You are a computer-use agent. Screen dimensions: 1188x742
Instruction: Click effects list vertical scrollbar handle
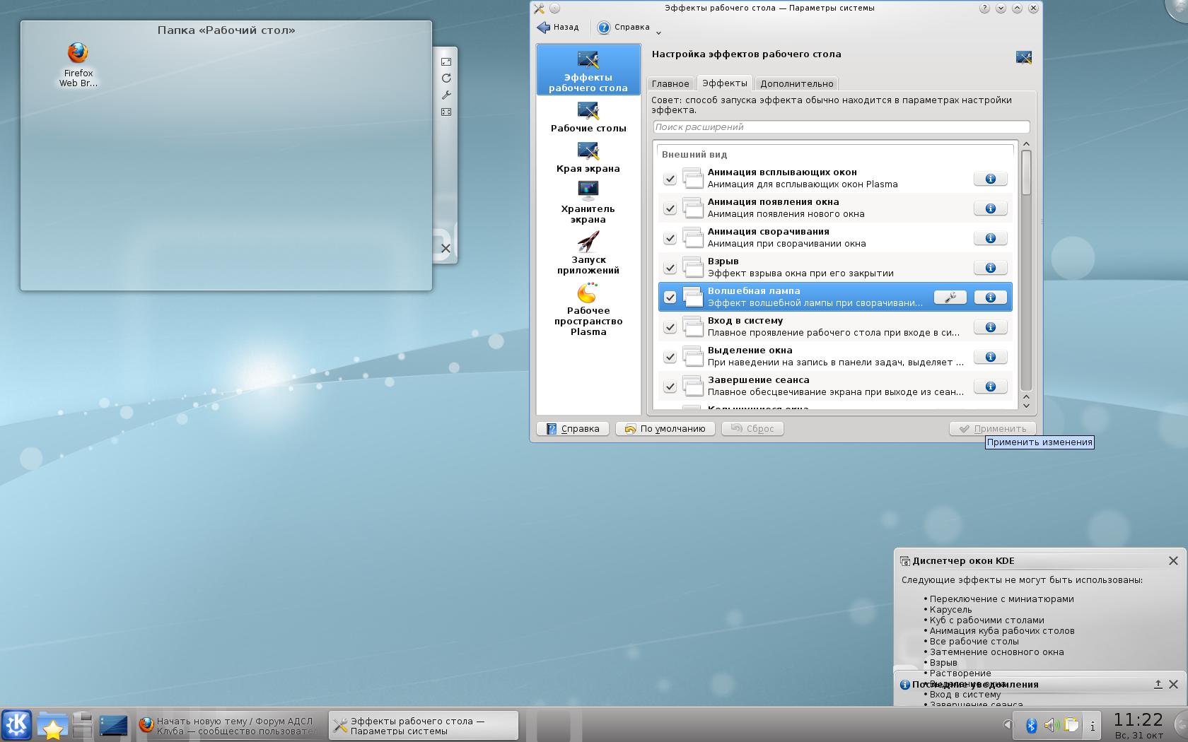[1026, 172]
